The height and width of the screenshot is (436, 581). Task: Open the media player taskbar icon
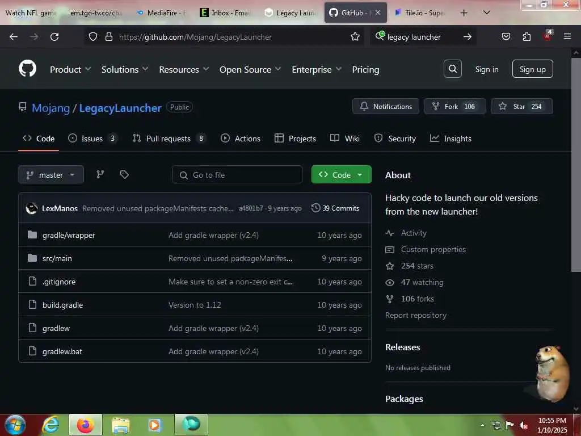(155, 425)
